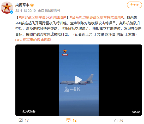Click the crown membership icon
This screenshot has height=124, width=144.
32,5
